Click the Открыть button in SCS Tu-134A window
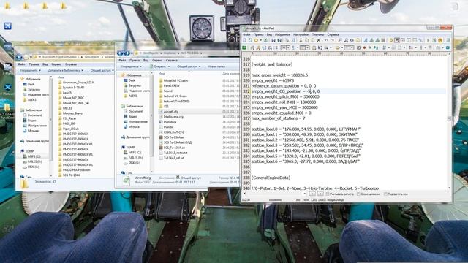 point(159,66)
